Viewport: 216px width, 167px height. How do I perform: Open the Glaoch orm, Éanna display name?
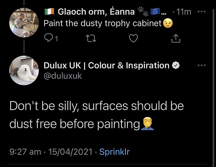pos(96,12)
